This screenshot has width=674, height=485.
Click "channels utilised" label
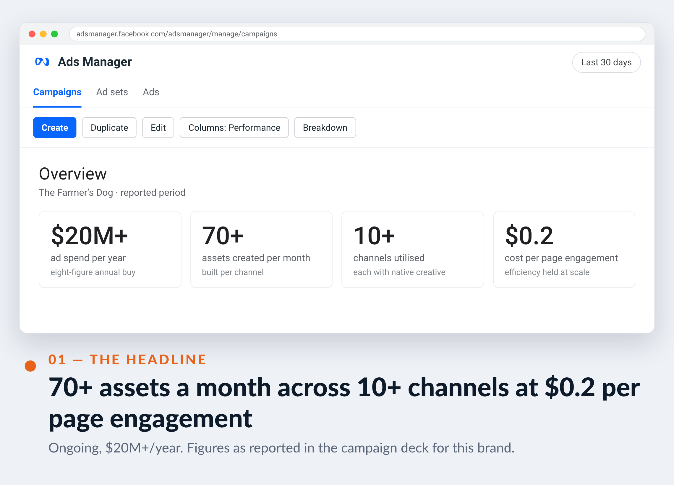click(x=389, y=258)
